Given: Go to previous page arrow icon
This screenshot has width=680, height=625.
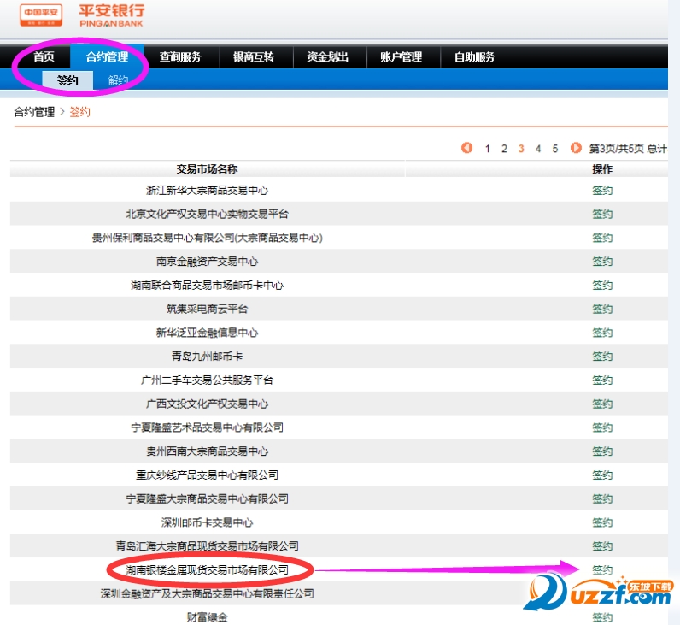Looking at the screenshot, I should [466, 148].
